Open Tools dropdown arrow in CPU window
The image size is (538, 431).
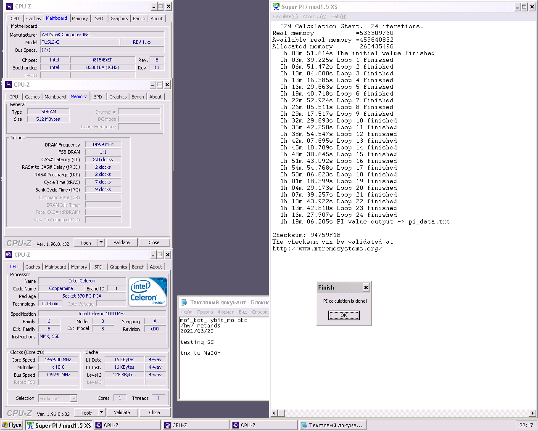tap(101, 412)
